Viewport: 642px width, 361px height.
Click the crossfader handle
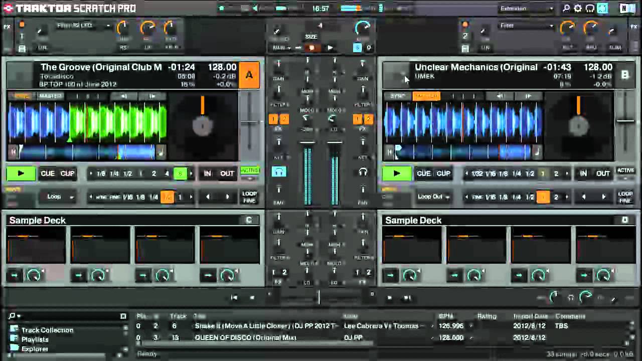(319, 297)
